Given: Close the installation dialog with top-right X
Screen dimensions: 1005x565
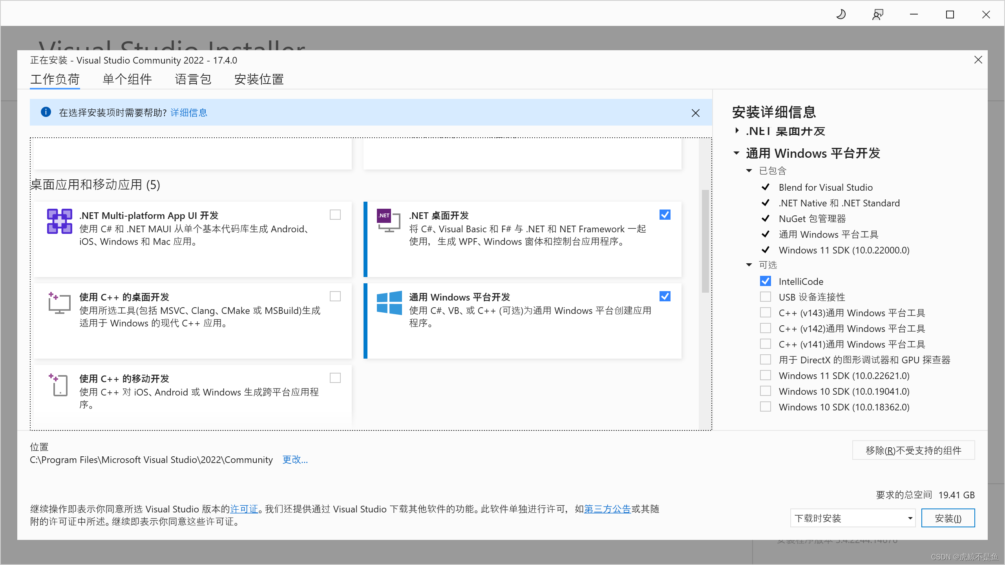Looking at the screenshot, I should pyautogui.click(x=978, y=60).
